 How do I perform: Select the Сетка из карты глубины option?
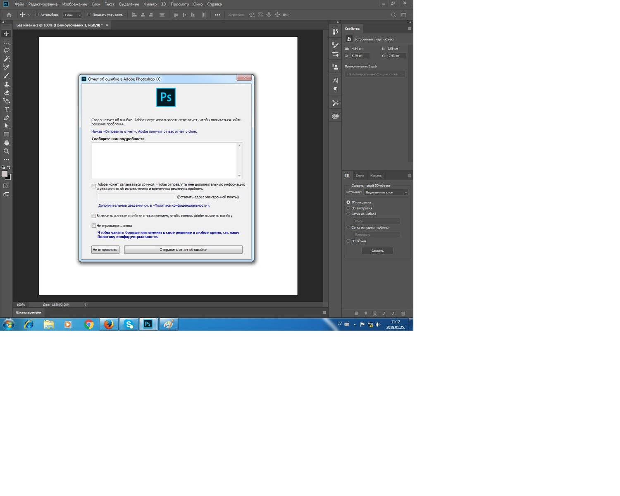[x=348, y=227]
